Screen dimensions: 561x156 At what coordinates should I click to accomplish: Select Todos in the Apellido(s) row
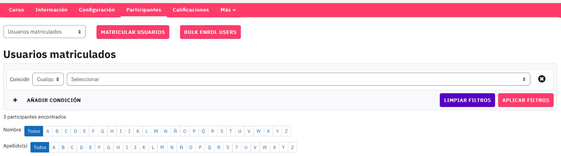coord(40,147)
